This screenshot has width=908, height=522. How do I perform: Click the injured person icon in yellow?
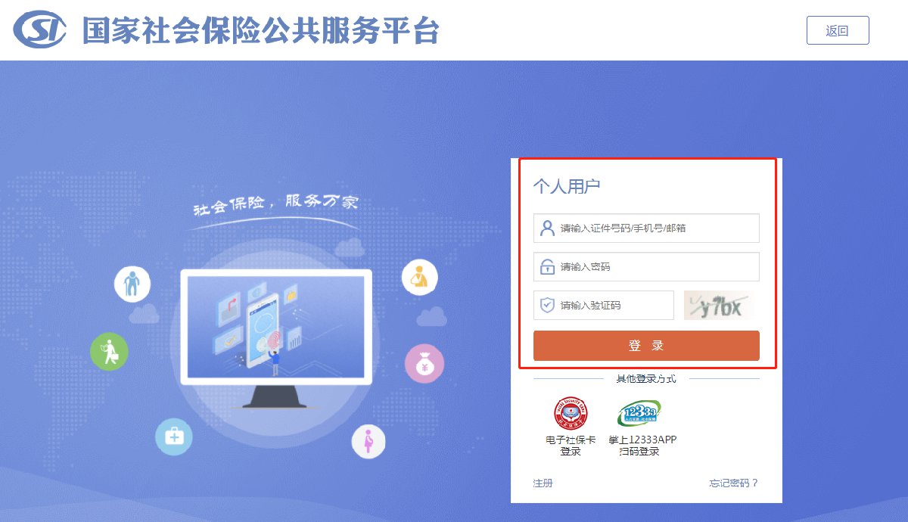point(419,278)
